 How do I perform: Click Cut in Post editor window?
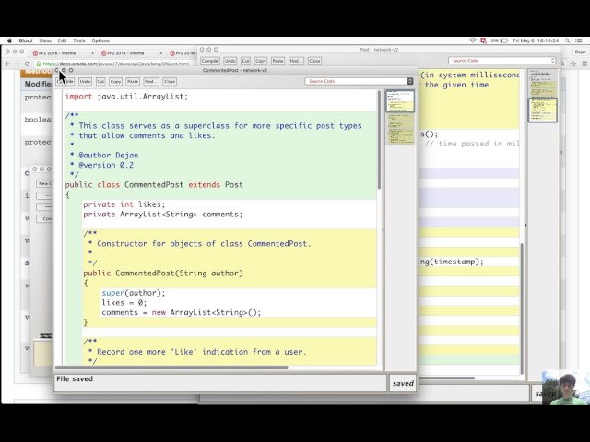click(246, 61)
